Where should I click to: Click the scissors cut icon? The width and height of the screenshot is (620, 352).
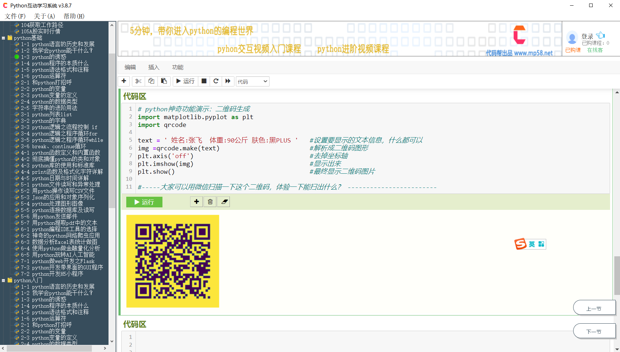coord(138,81)
